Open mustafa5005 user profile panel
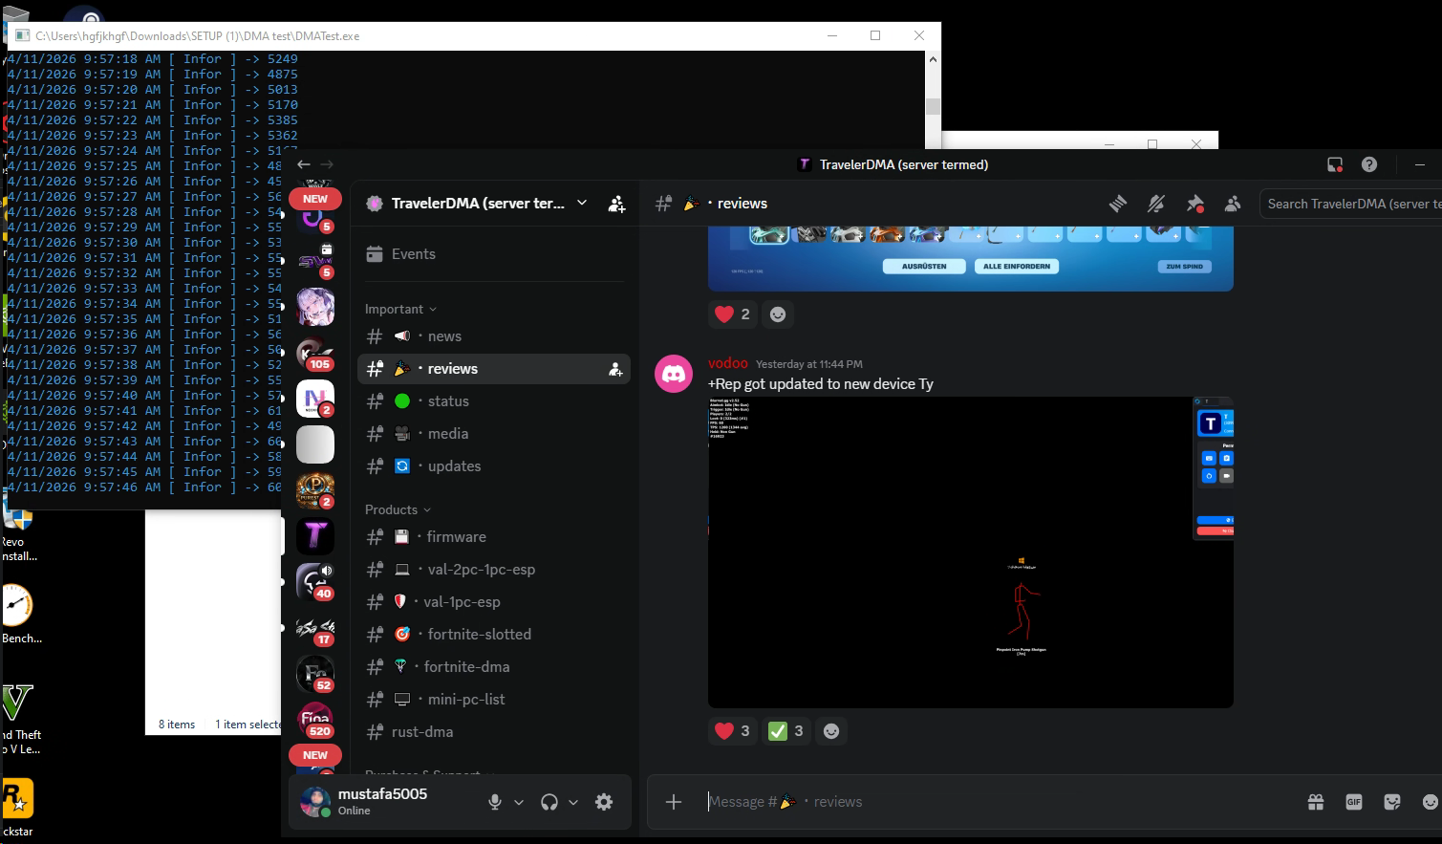1442x844 pixels. pyautogui.click(x=383, y=802)
